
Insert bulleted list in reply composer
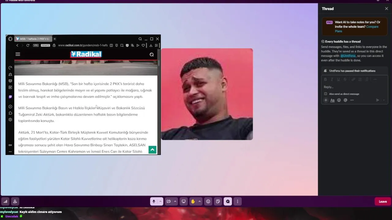point(367,79)
